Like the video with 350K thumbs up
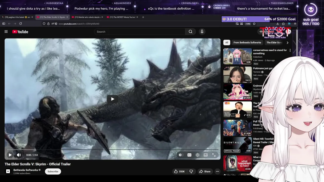Viewport: 324px width, 182px height. click(179, 171)
